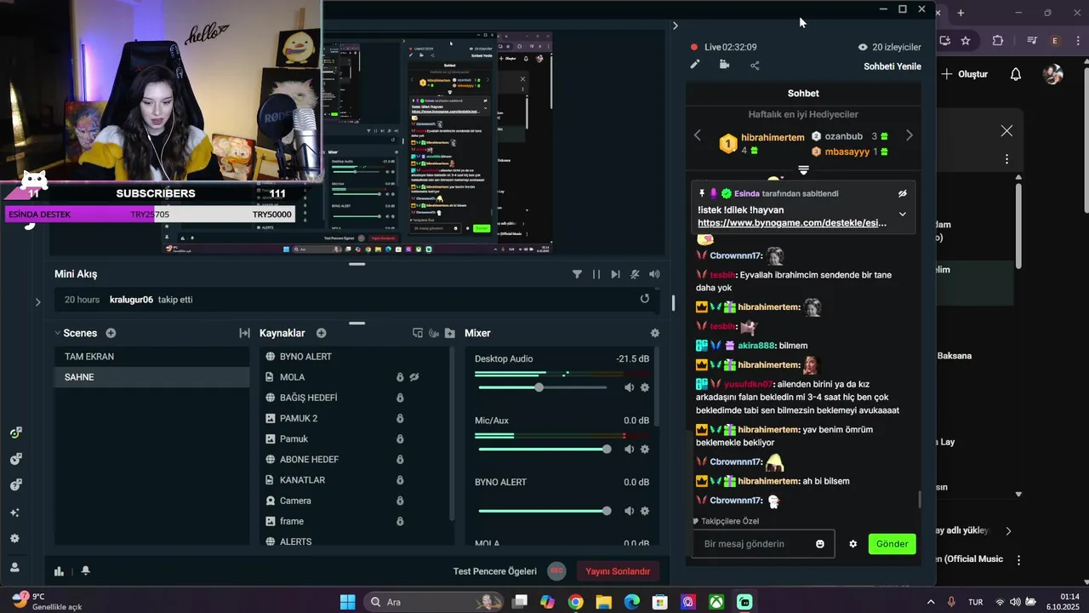Screen dimensions: 1089x613
Task: Click the dual-output icon in Kaynaklar header
Action: 417,333
